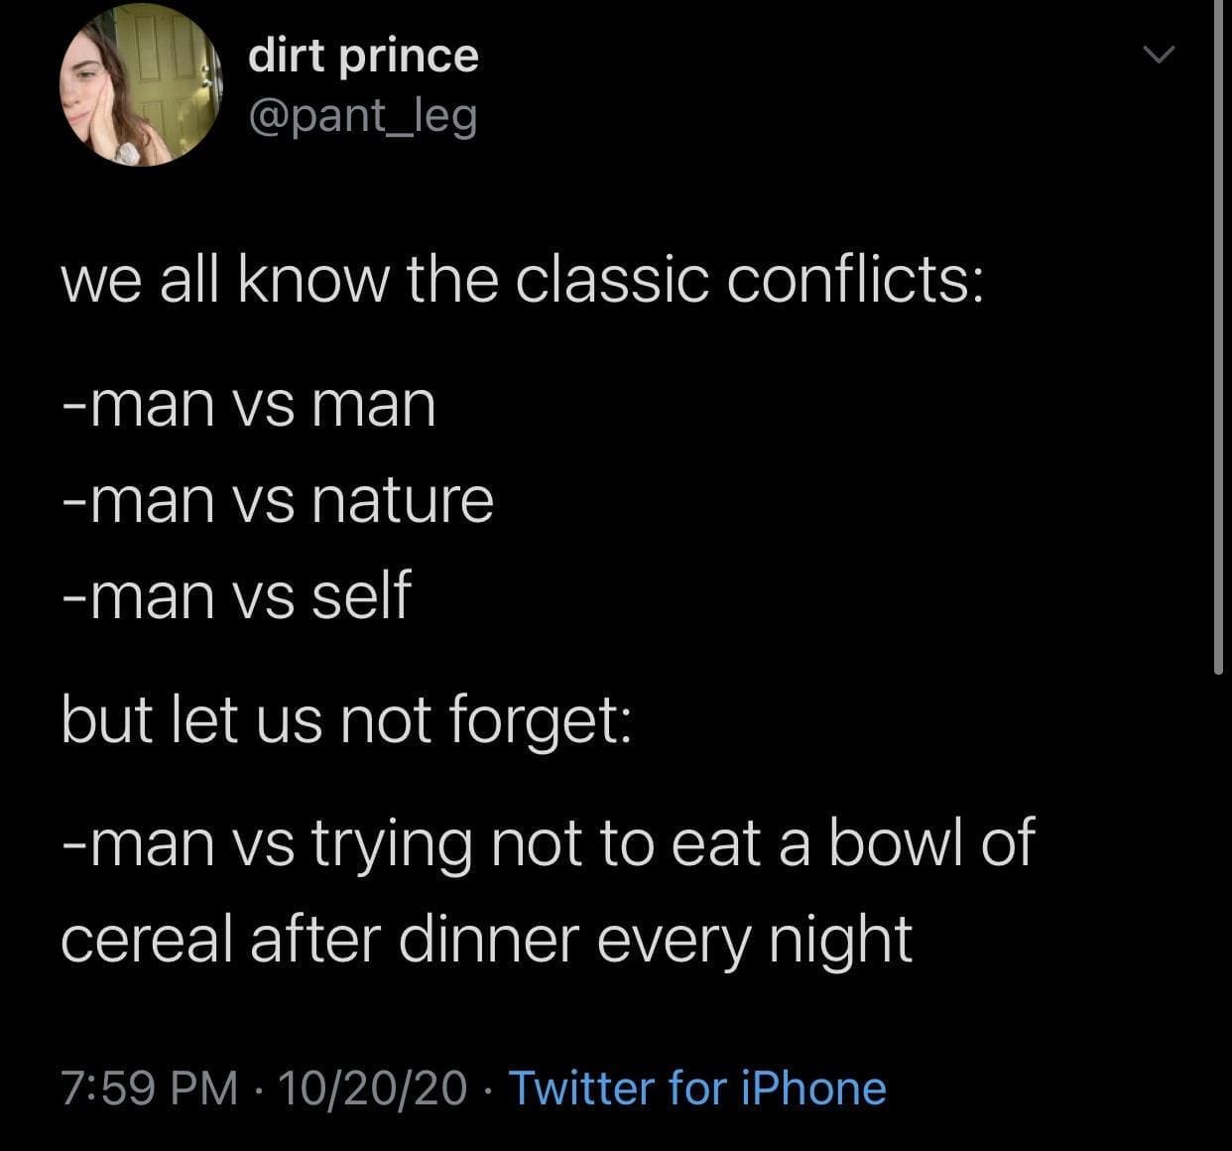
Task: Click the vertical scrollbar on the right
Action: pos(1218,337)
